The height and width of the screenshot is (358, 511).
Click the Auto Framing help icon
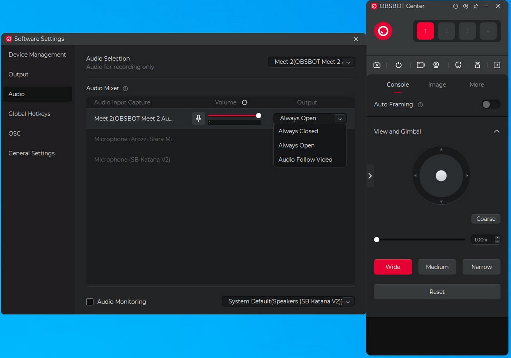(420, 105)
